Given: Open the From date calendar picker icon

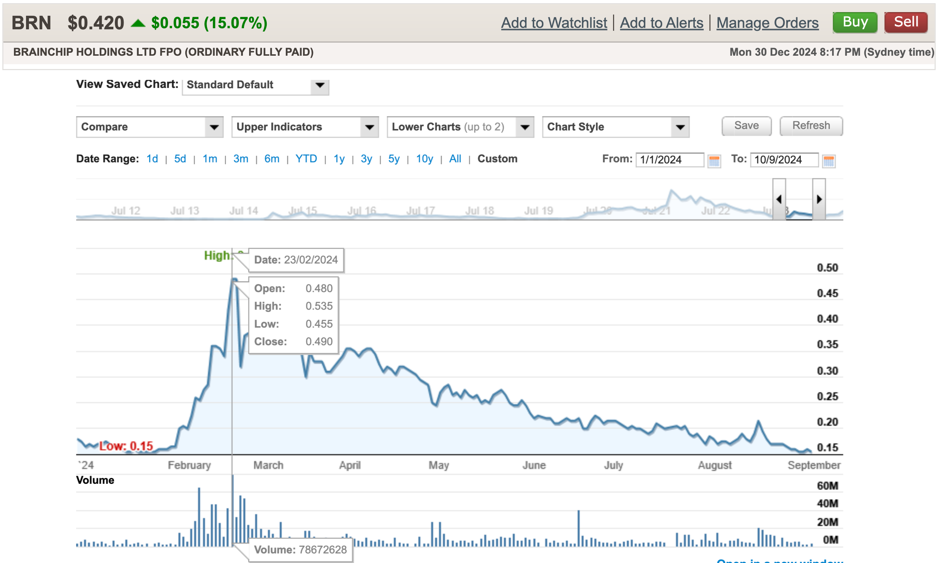Looking at the screenshot, I should click(x=714, y=161).
